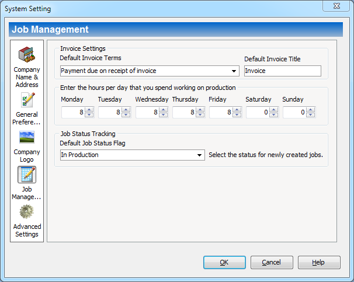Select the Job Management icon
The height and width of the screenshot is (282, 354).
pos(27,175)
